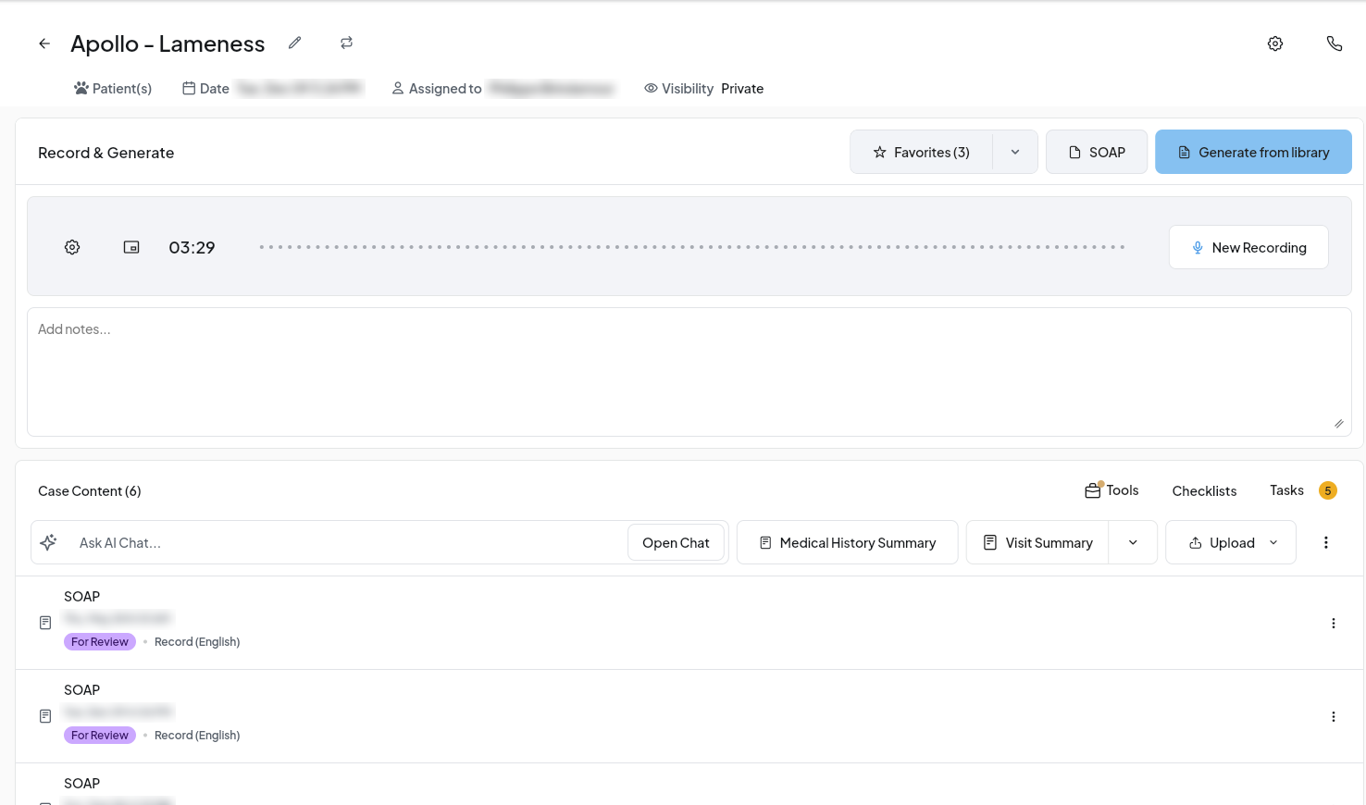1366x805 pixels.
Task: Click the Apollo - Lameness title
Action: pos(168,43)
